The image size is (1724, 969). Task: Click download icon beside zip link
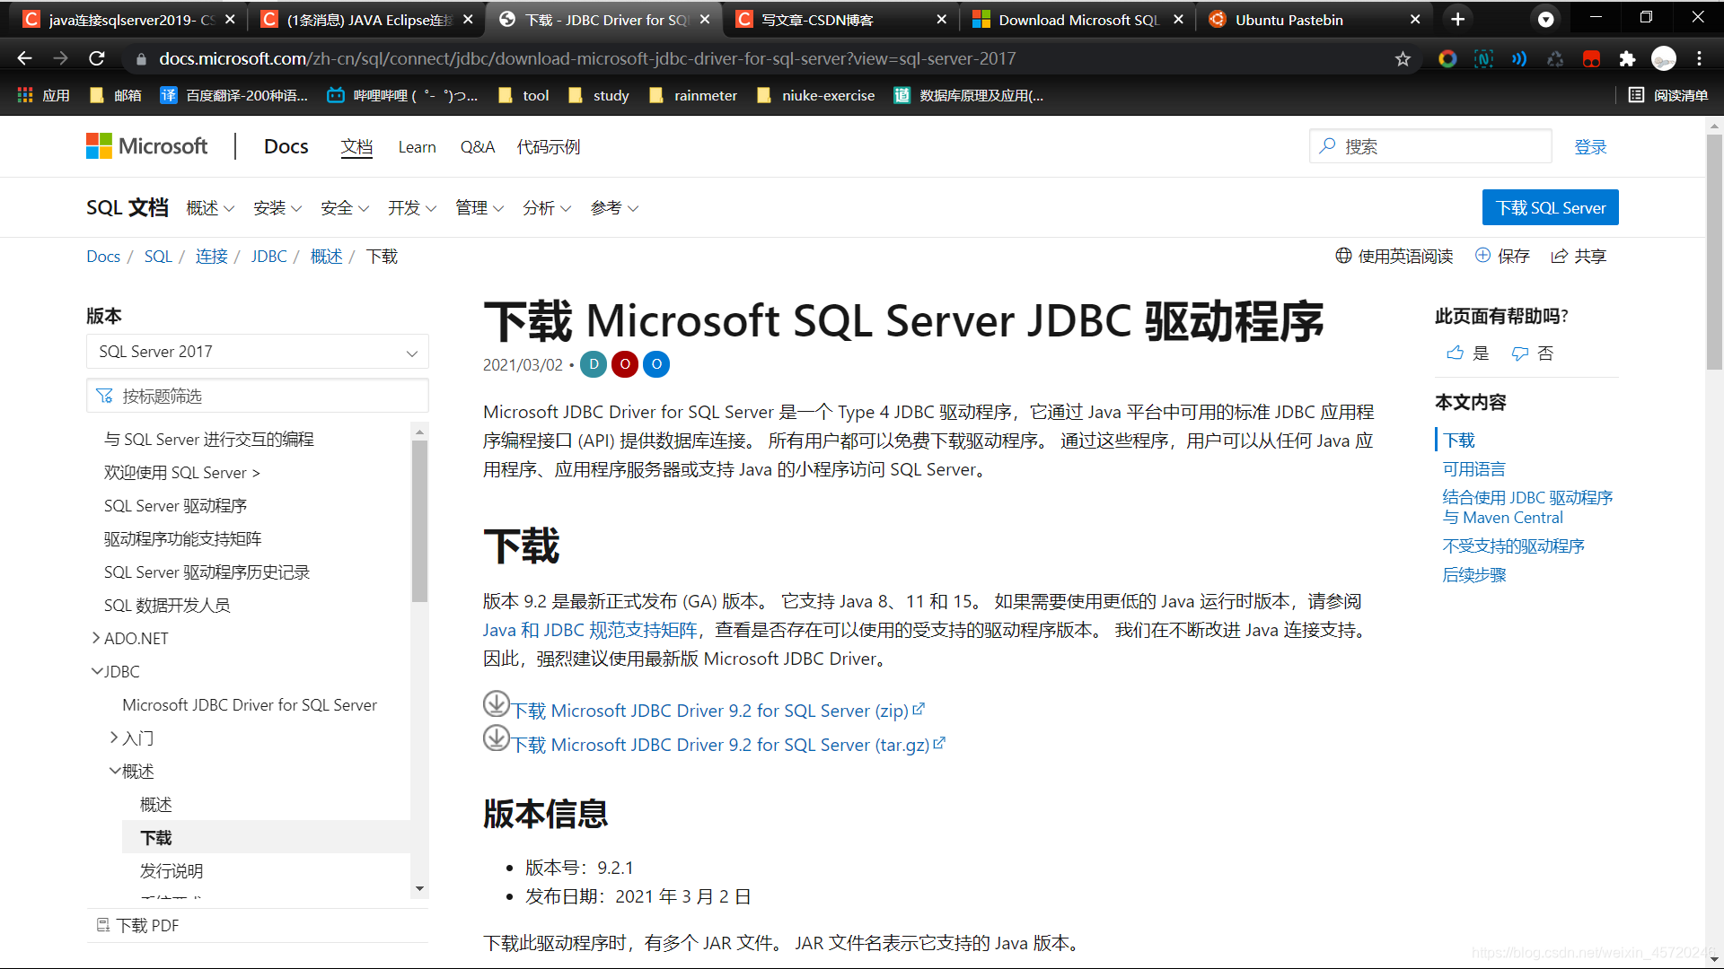pos(497,704)
